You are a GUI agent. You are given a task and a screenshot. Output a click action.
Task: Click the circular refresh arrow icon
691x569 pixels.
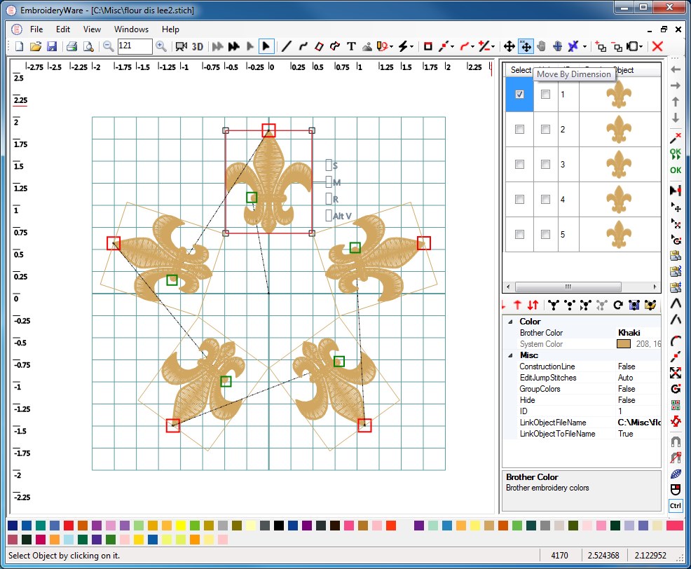[x=618, y=305]
